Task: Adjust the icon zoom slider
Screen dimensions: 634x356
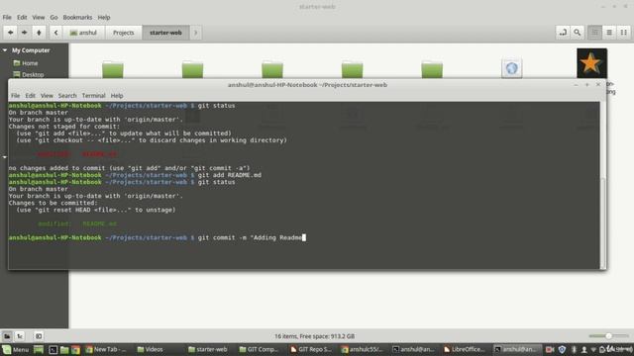Action: tap(608, 336)
